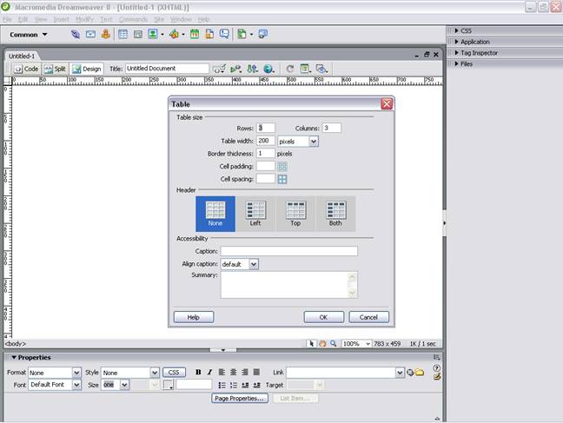Select the None header option

click(x=215, y=214)
